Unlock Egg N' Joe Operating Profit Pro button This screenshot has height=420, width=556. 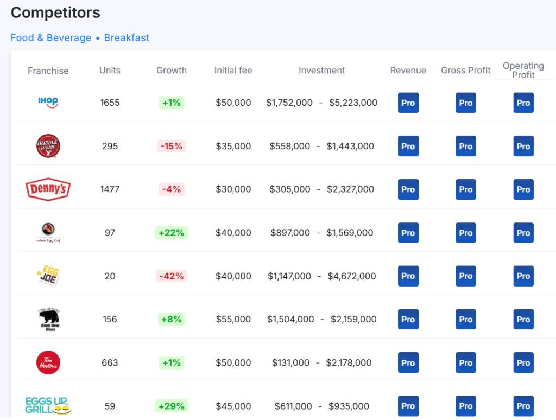(x=523, y=276)
